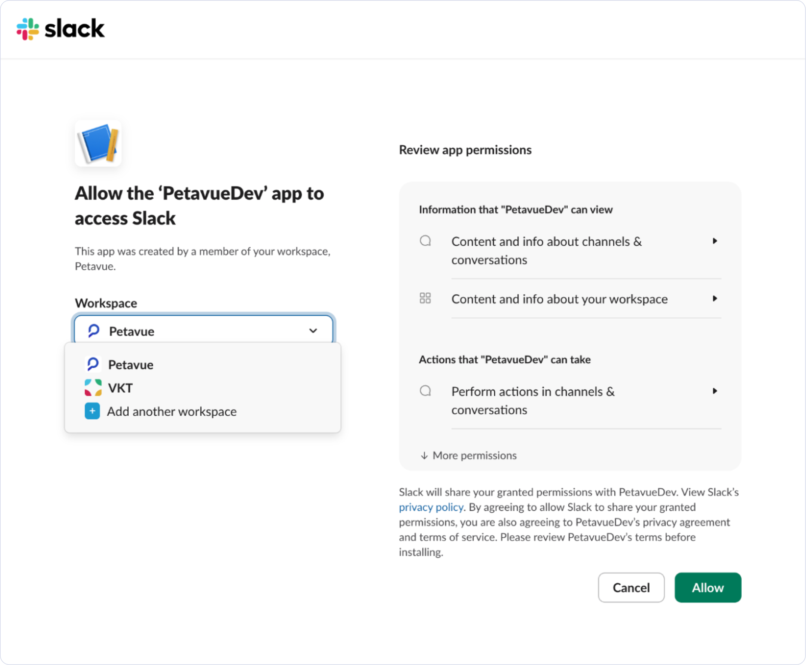Select Petavue from the workspace list
This screenshot has width=806, height=665.
(x=203, y=364)
